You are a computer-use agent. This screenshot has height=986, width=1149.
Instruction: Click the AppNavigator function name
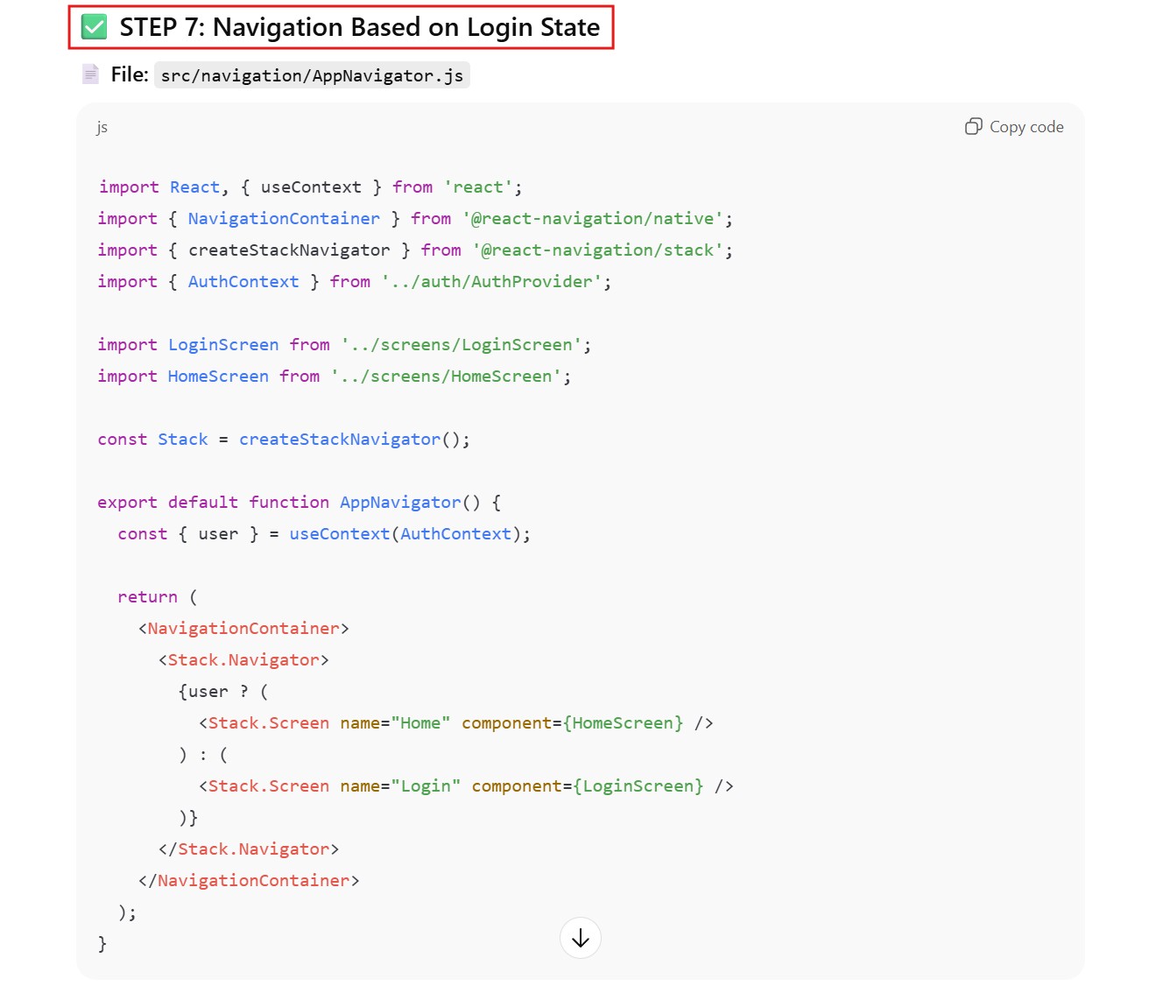coord(399,502)
